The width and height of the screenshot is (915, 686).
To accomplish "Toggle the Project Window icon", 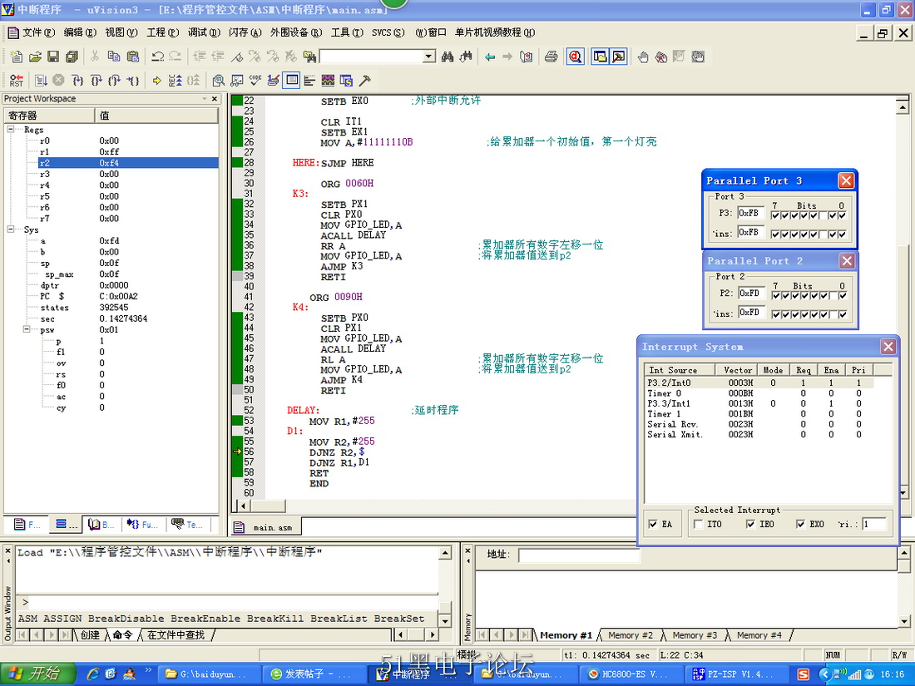I will pos(600,57).
